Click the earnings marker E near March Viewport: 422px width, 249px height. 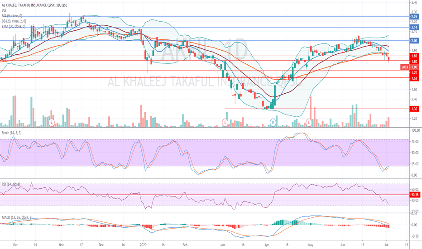tap(225, 123)
